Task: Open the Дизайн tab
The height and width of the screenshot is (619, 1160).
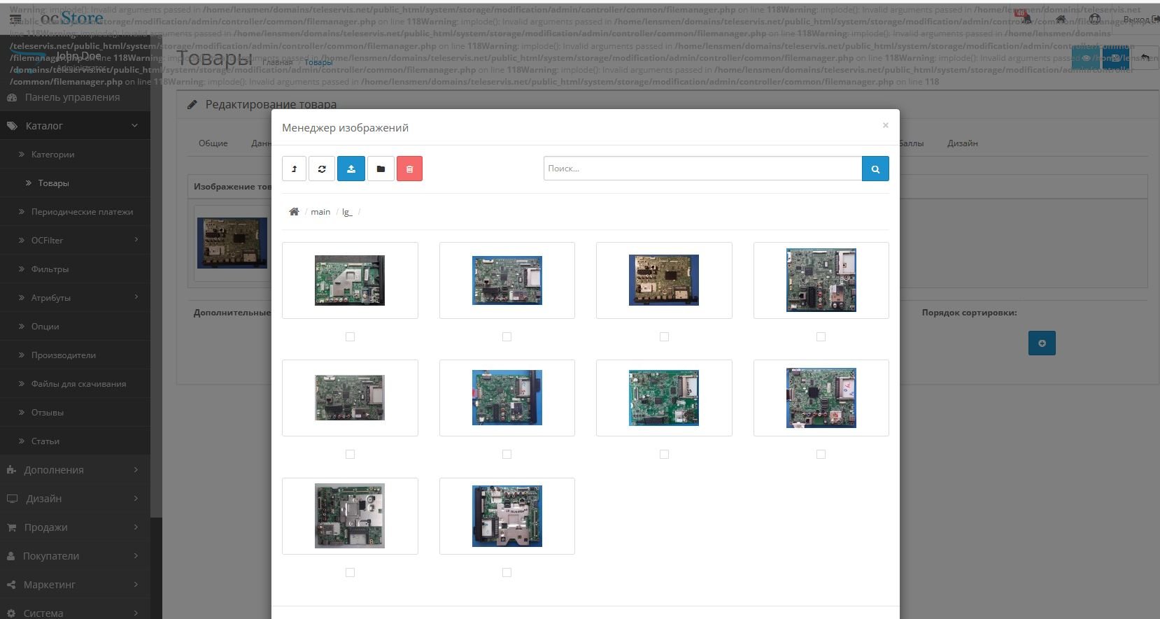Action: pos(963,143)
